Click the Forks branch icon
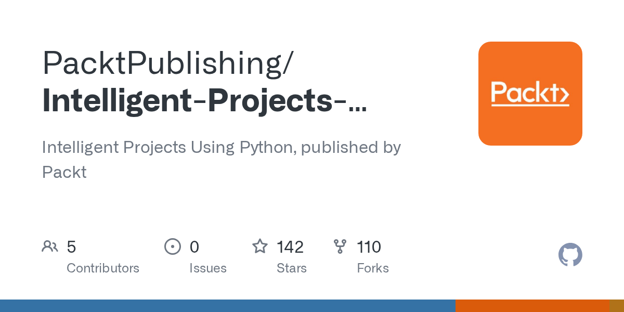This screenshot has width=624, height=312. pos(340,246)
